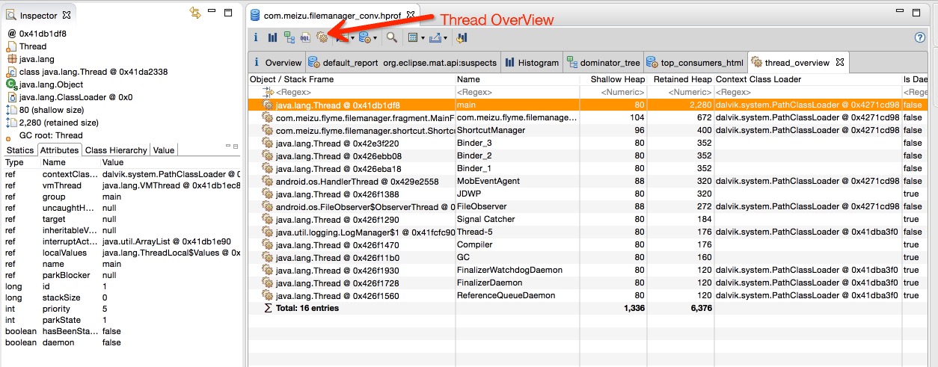938x367 pixels.
Task: Open the query browser dropdown arrow
Action: (x=375, y=38)
